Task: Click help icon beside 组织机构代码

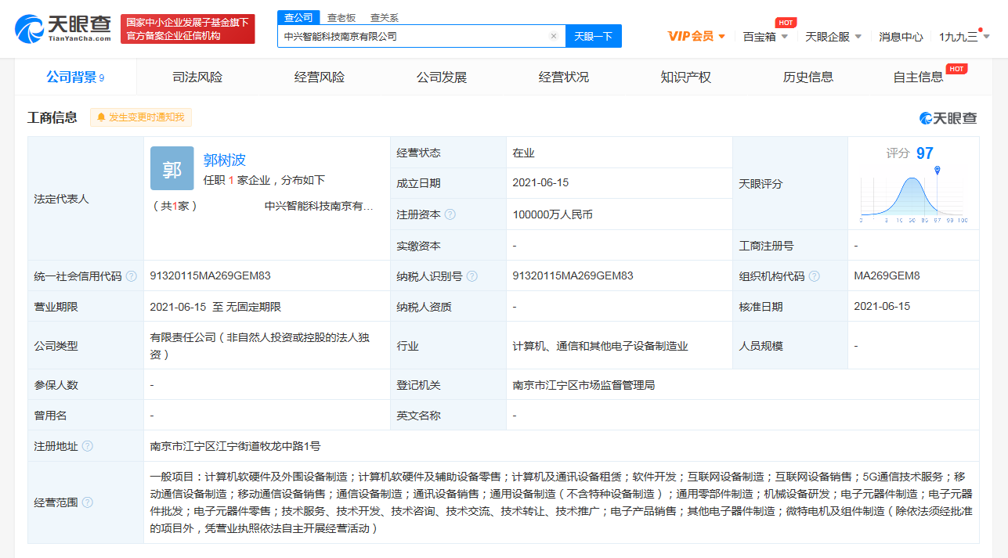Action: (815, 276)
